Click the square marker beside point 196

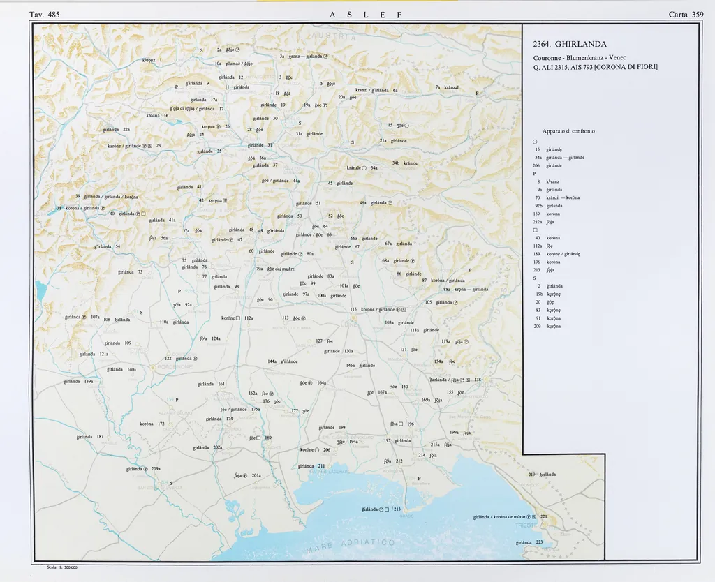401,424
